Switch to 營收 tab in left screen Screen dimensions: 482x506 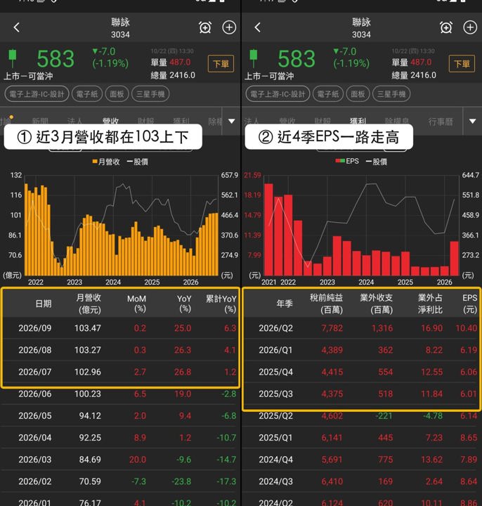[x=110, y=122]
